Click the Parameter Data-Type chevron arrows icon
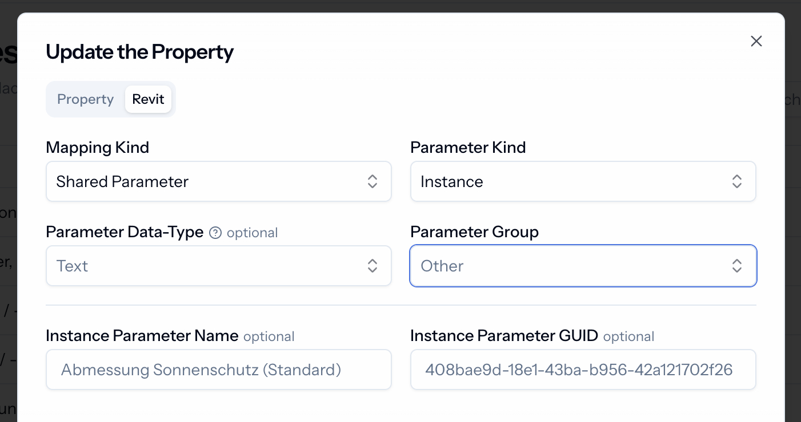The width and height of the screenshot is (801, 422). 373,266
